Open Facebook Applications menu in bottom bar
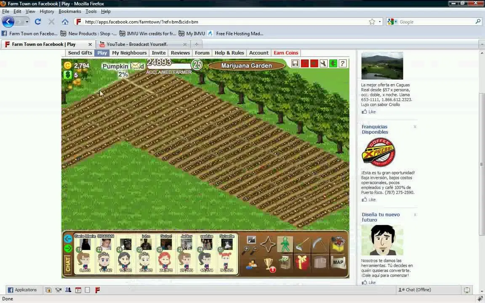This screenshot has height=303, width=485. coord(22,290)
